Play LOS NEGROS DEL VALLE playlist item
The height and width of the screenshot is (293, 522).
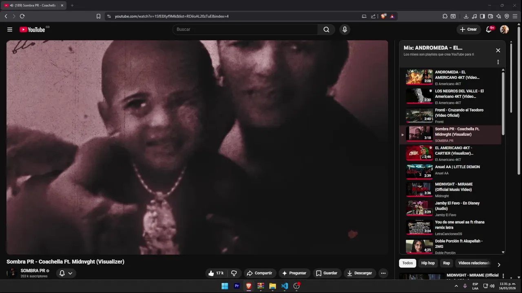(449, 96)
